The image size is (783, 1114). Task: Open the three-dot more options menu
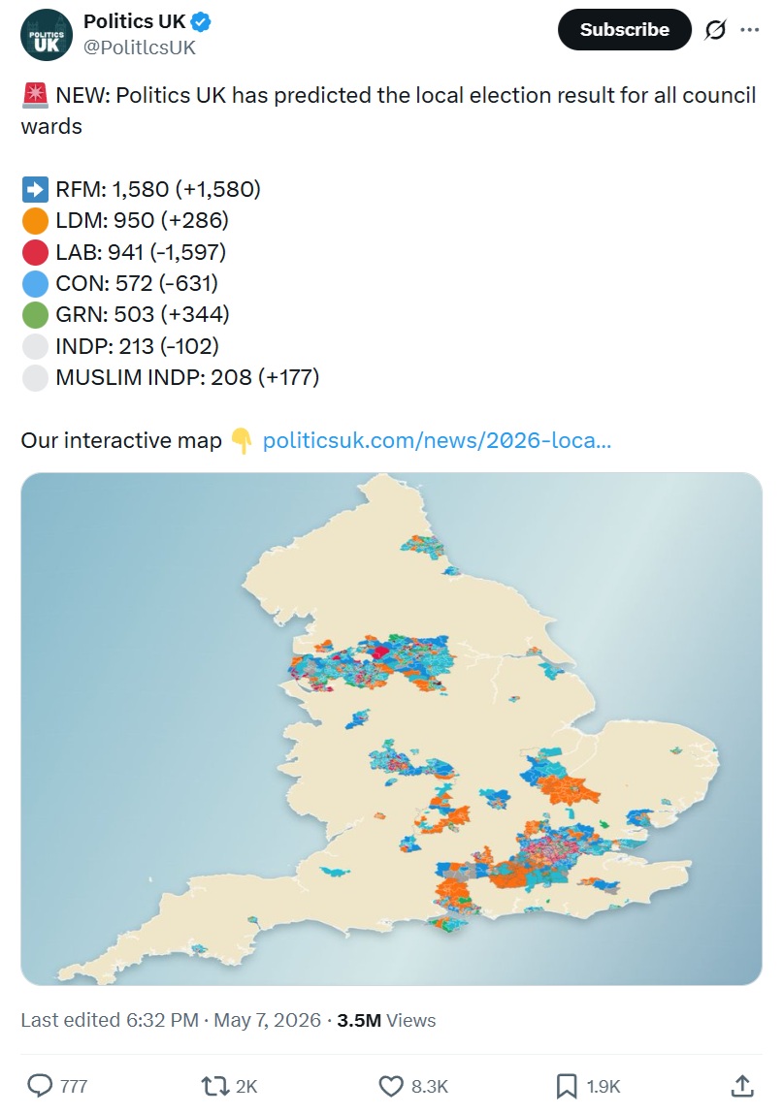pos(750,30)
